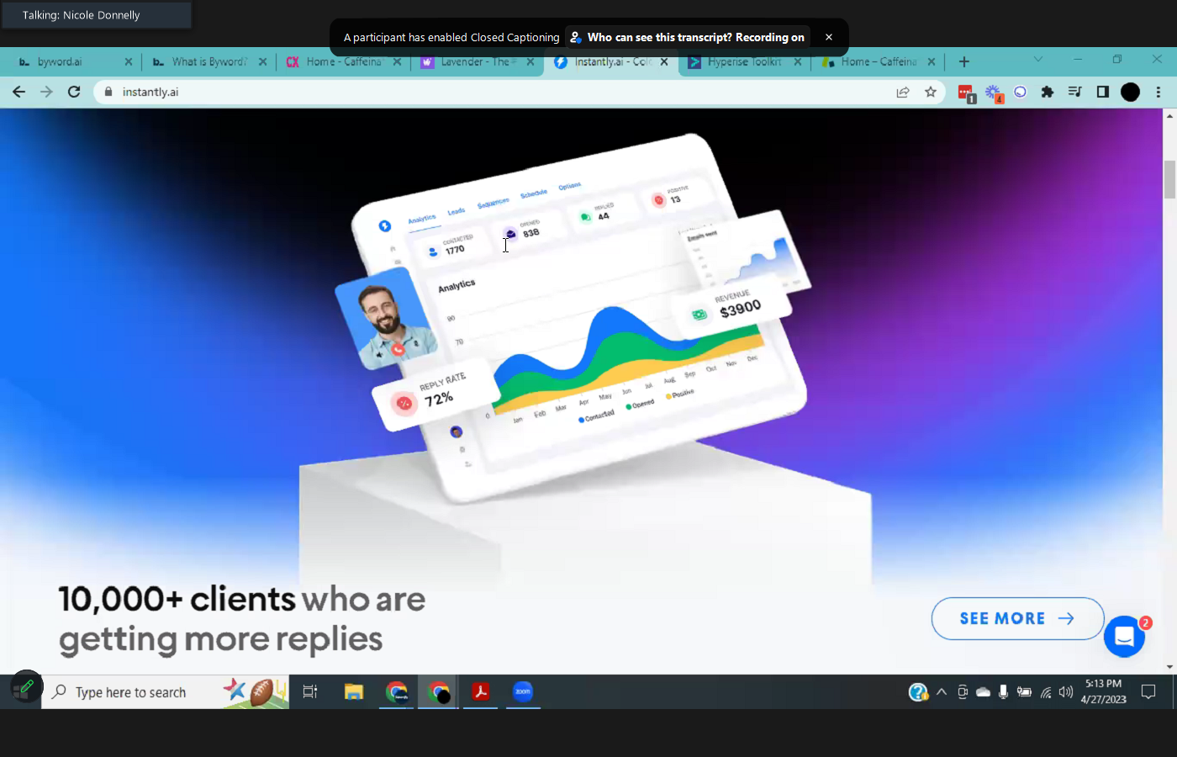Open Chrome's three-dot menu
The height and width of the screenshot is (757, 1177).
[x=1158, y=92]
